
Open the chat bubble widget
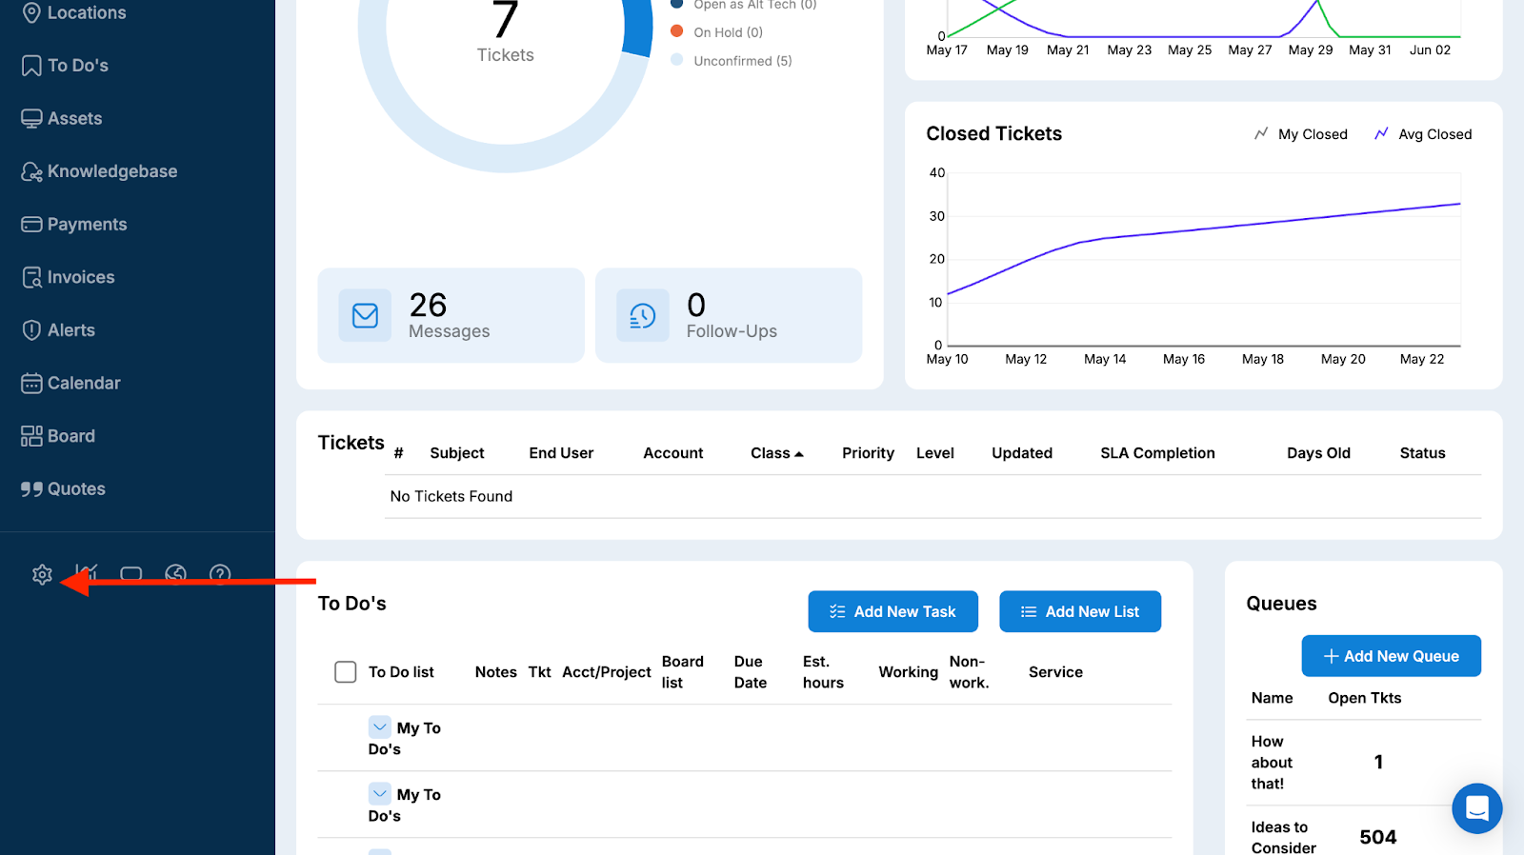[1476, 808]
